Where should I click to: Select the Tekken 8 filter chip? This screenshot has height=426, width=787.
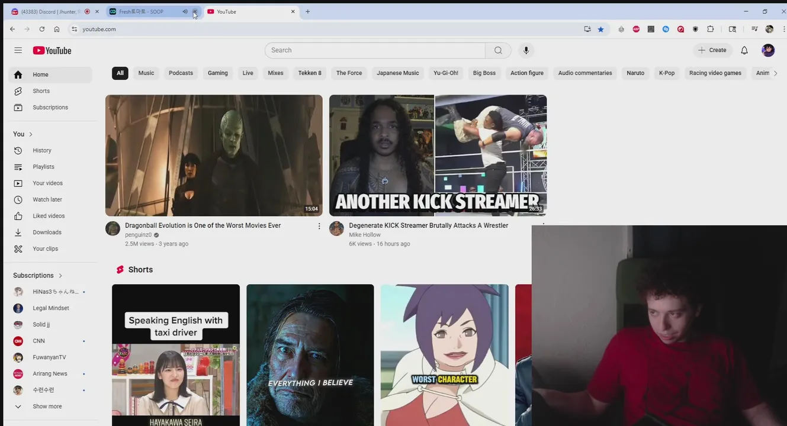[x=310, y=73]
